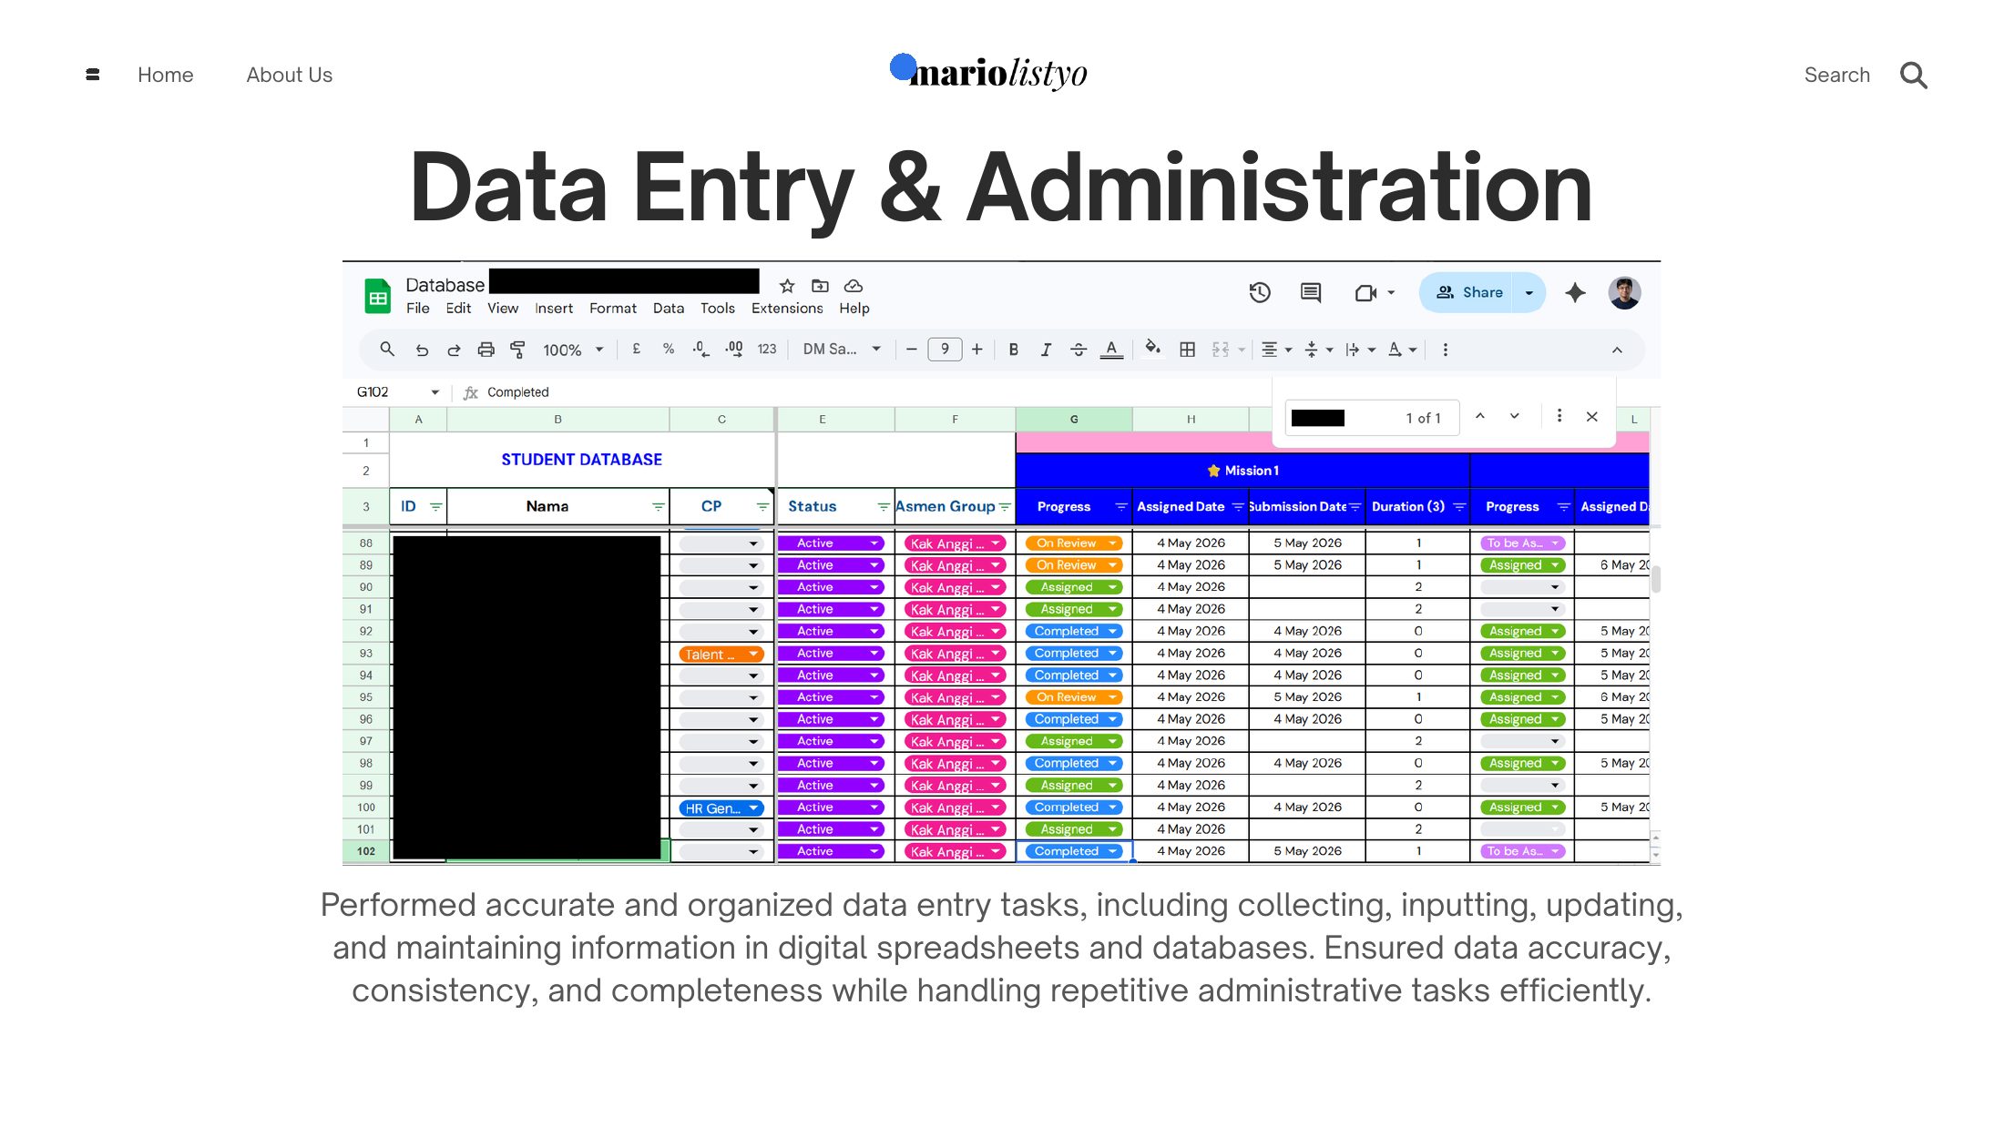Open the Format menu

click(613, 309)
